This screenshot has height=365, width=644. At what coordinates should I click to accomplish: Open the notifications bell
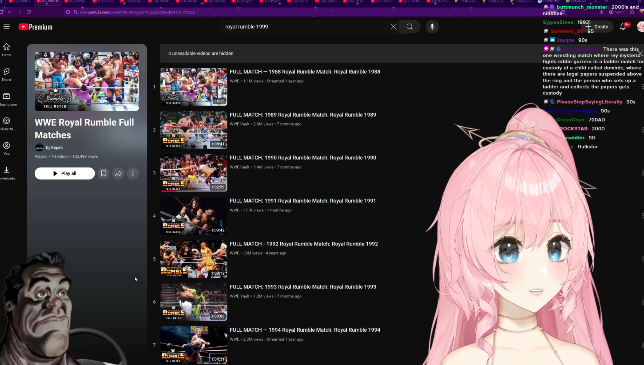tap(623, 27)
